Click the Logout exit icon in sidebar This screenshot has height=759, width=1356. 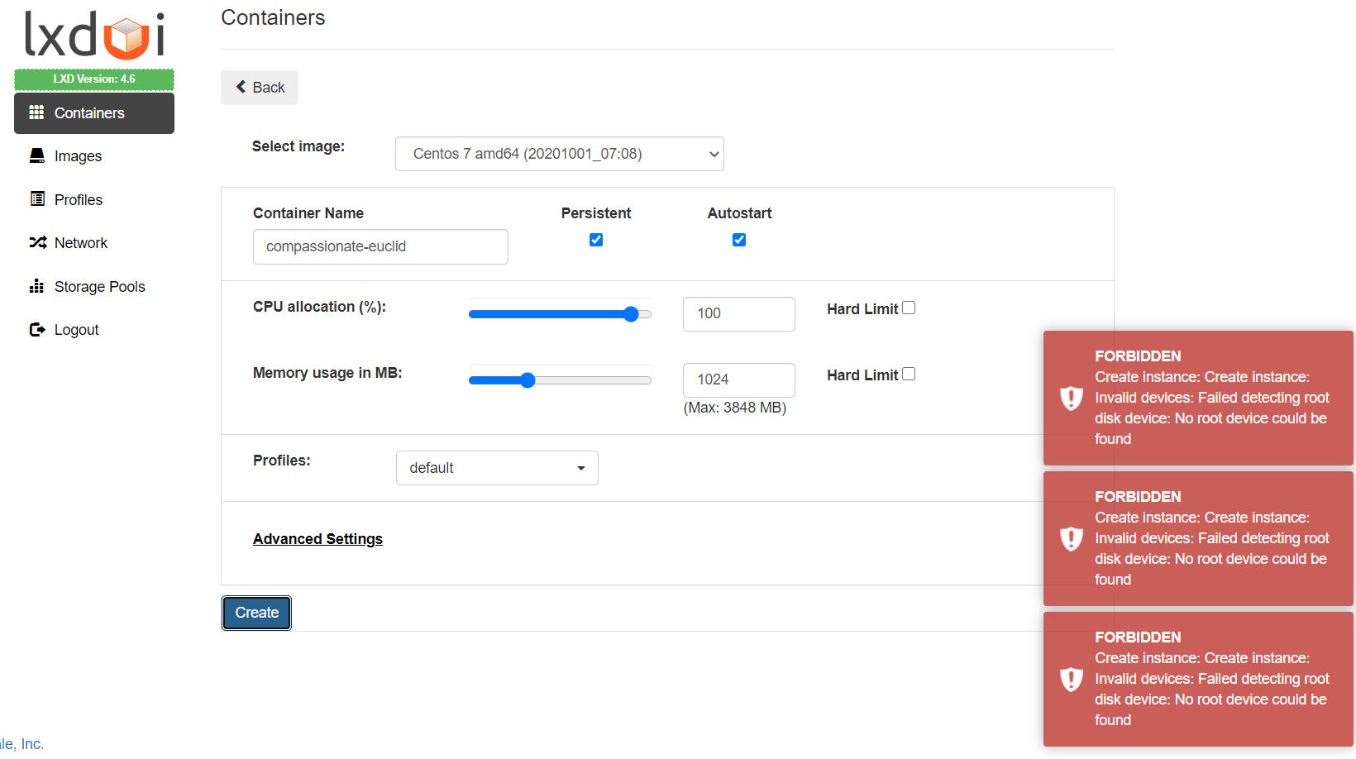[x=37, y=329]
